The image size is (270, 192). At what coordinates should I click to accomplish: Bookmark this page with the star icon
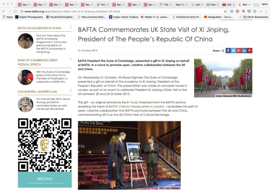(x=225, y=12)
